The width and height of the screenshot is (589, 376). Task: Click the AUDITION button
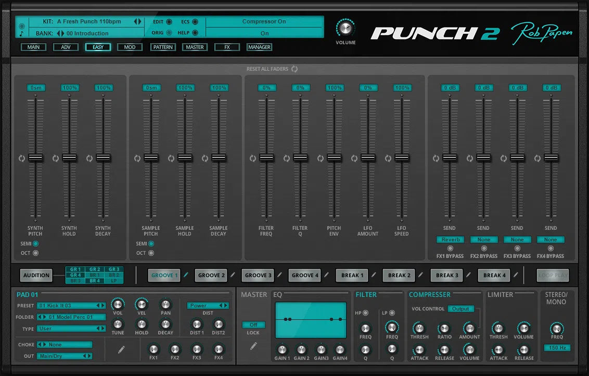35,275
